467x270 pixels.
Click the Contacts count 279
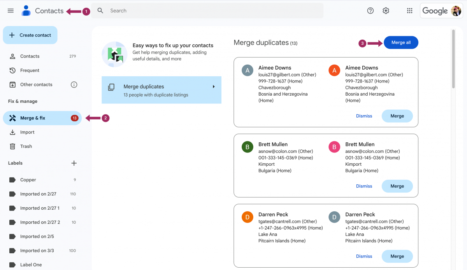72,56
